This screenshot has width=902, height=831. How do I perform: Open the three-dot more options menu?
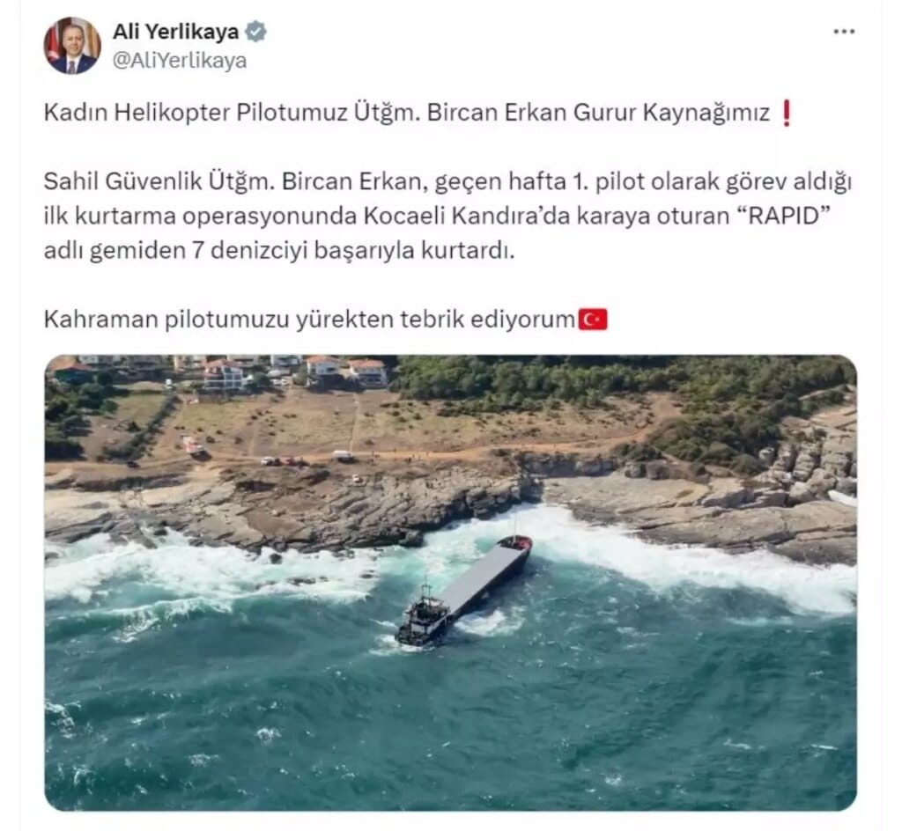tap(843, 32)
